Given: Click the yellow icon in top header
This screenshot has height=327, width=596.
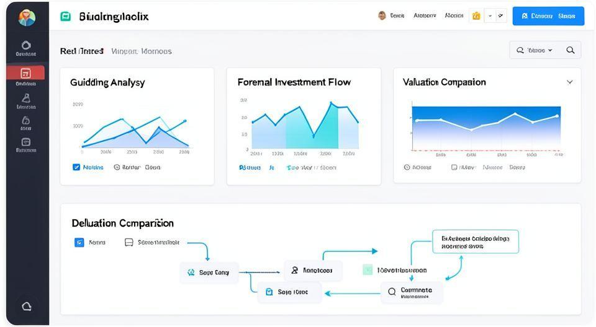Looking at the screenshot, I should pos(476,16).
